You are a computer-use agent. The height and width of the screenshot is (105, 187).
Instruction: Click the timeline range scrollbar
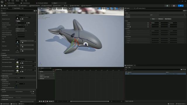pos(90,101)
